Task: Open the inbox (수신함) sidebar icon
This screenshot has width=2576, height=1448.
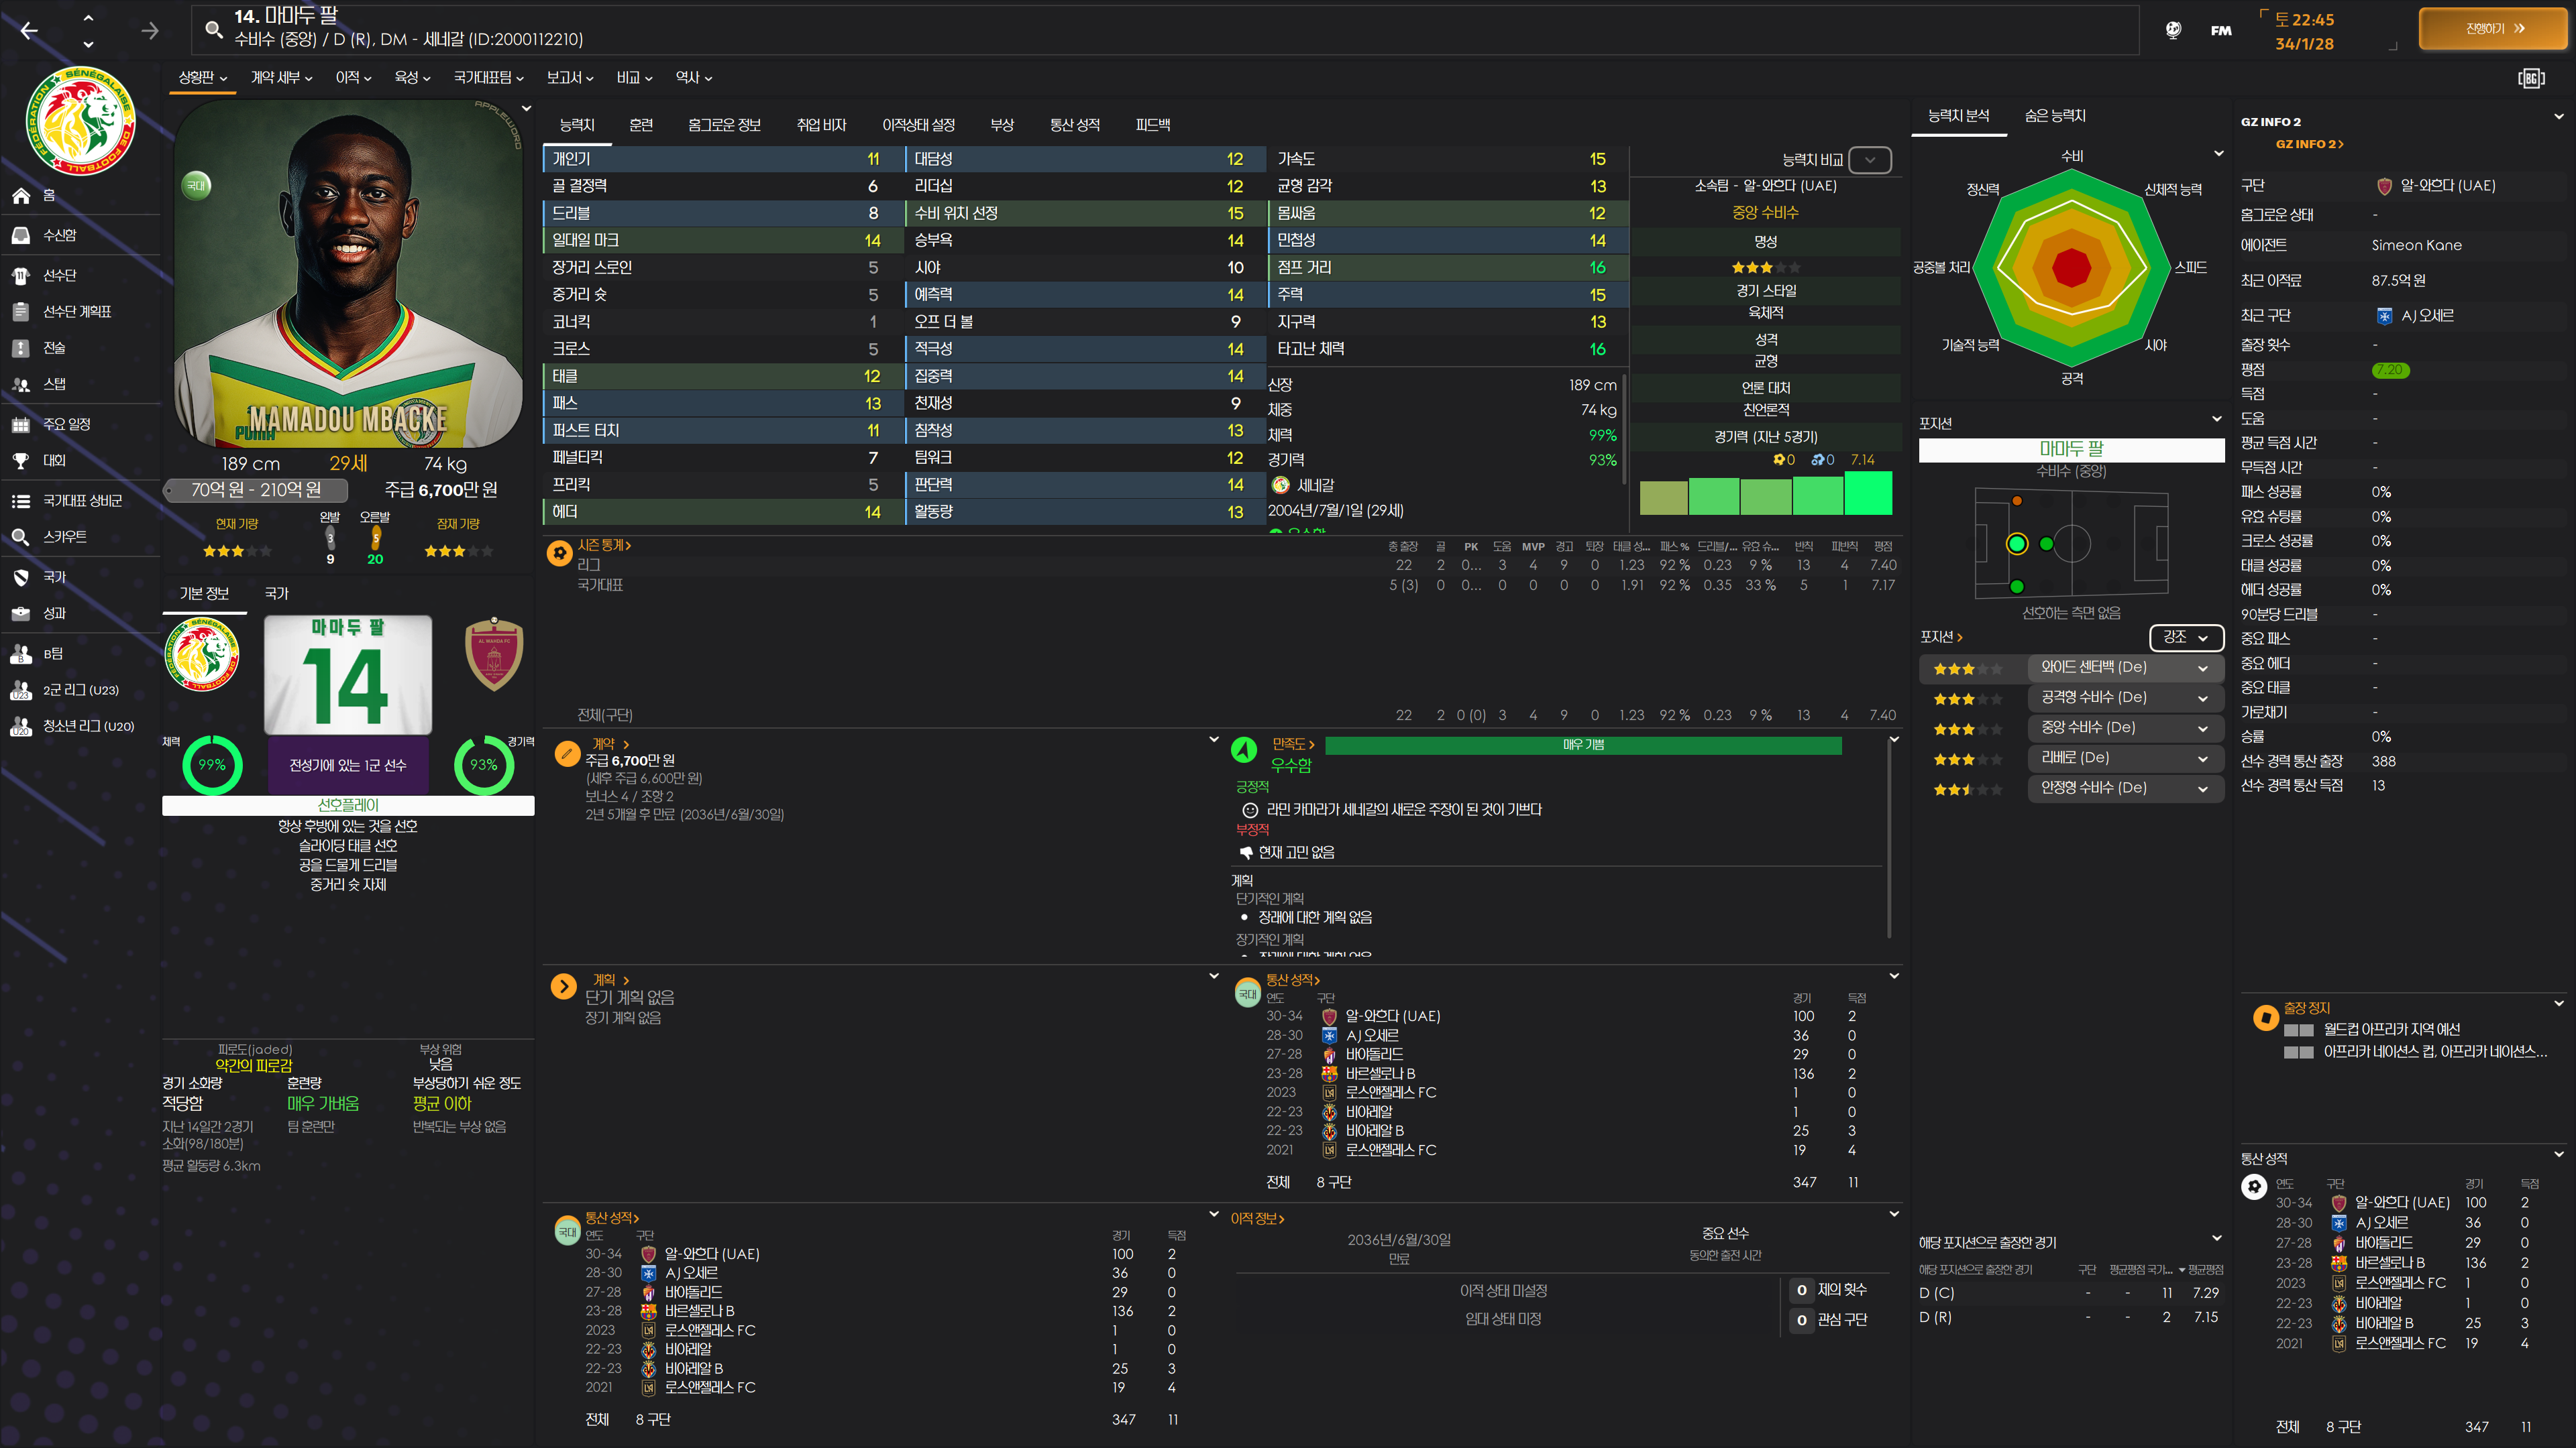Action: tap(21, 236)
